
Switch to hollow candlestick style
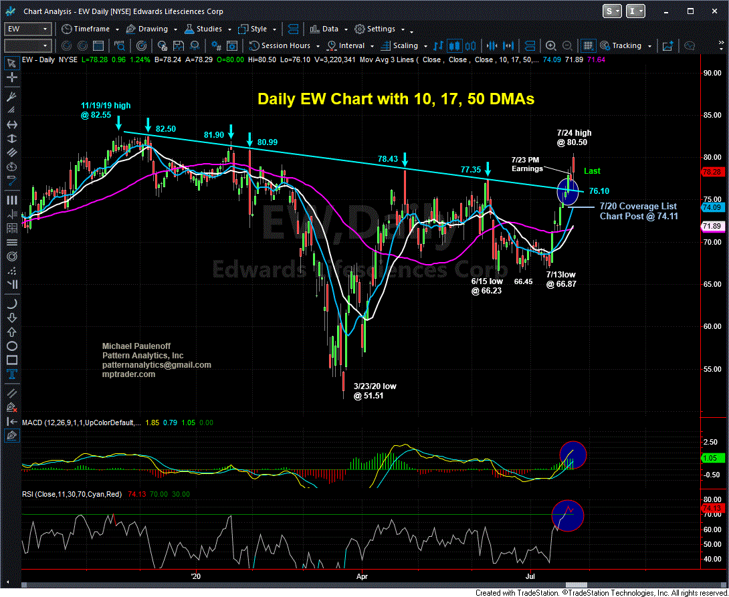(471, 45)
